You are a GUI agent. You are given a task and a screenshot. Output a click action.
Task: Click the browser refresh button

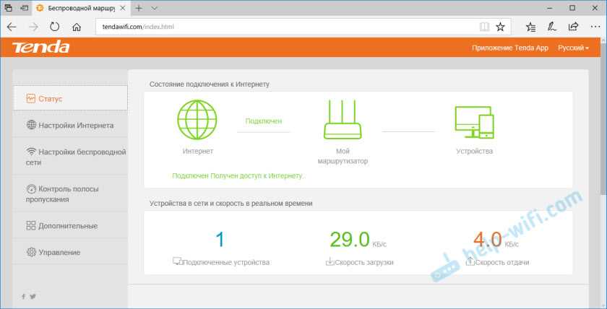click(55, 27)
